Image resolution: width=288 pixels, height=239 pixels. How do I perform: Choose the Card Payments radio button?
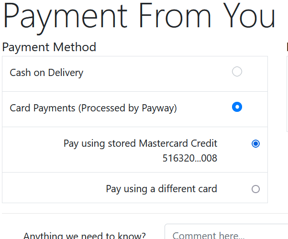237,107
